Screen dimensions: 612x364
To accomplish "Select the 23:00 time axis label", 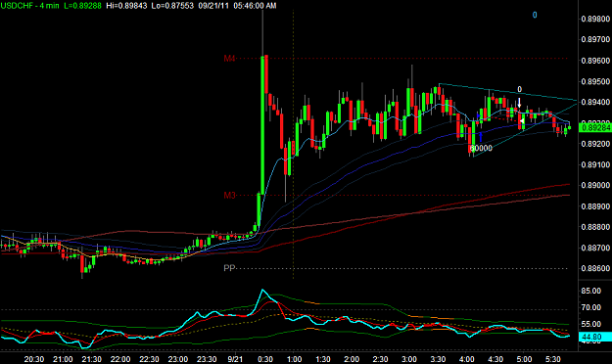I will [178, 359].
